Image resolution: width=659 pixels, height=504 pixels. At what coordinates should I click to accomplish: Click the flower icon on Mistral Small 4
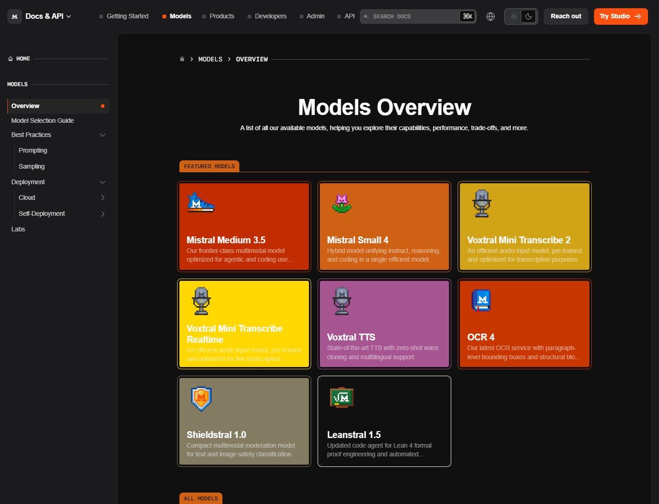(342, 204)
